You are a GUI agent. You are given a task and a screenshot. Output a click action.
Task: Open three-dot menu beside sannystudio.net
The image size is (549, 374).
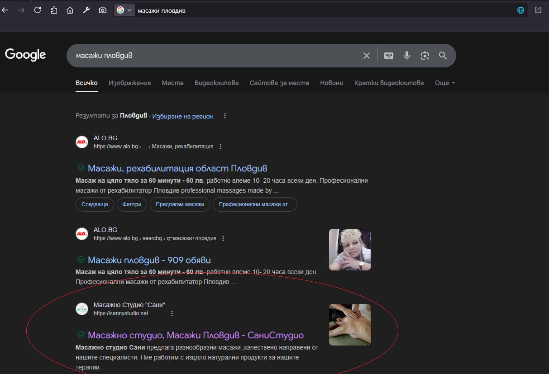click(172, 313)
